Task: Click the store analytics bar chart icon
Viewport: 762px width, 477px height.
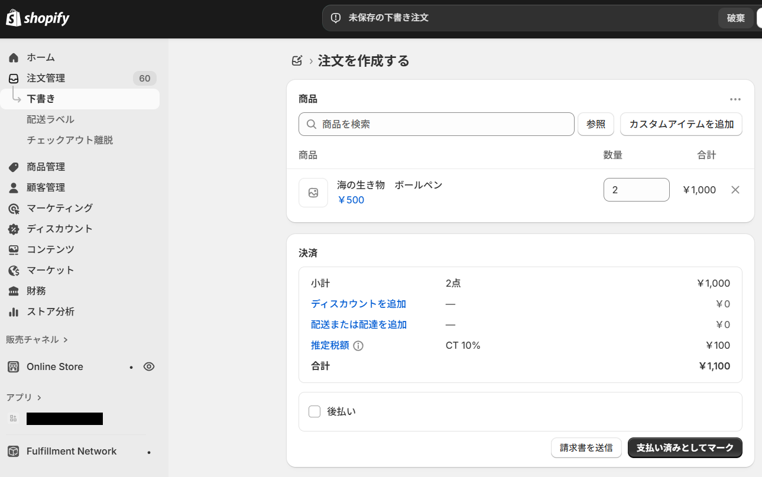Action: tap(14, 311)
